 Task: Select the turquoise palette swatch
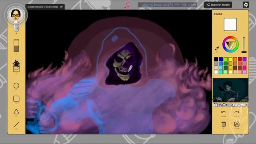tap(221, 72)
